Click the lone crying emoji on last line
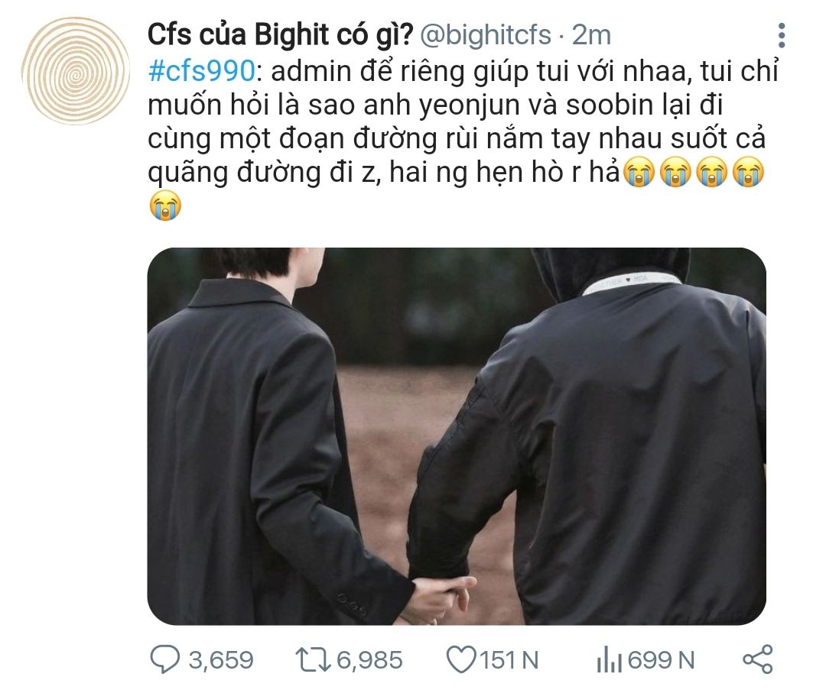Screen dimensions: 826x690 [x=165, y=206]
